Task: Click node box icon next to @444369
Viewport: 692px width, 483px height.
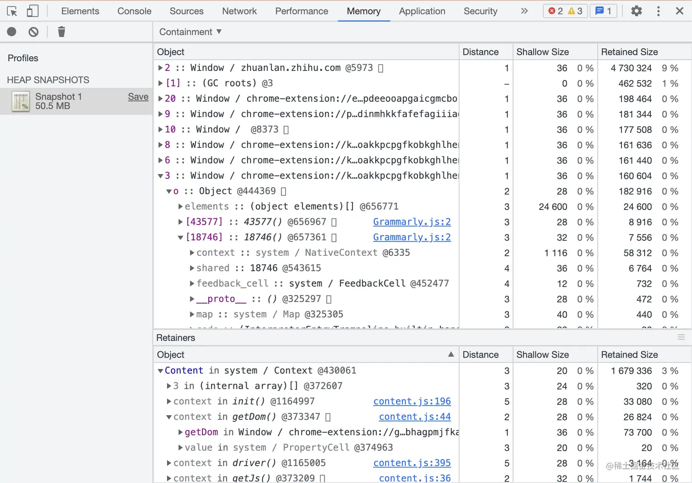Action: [x=283, y=191]
